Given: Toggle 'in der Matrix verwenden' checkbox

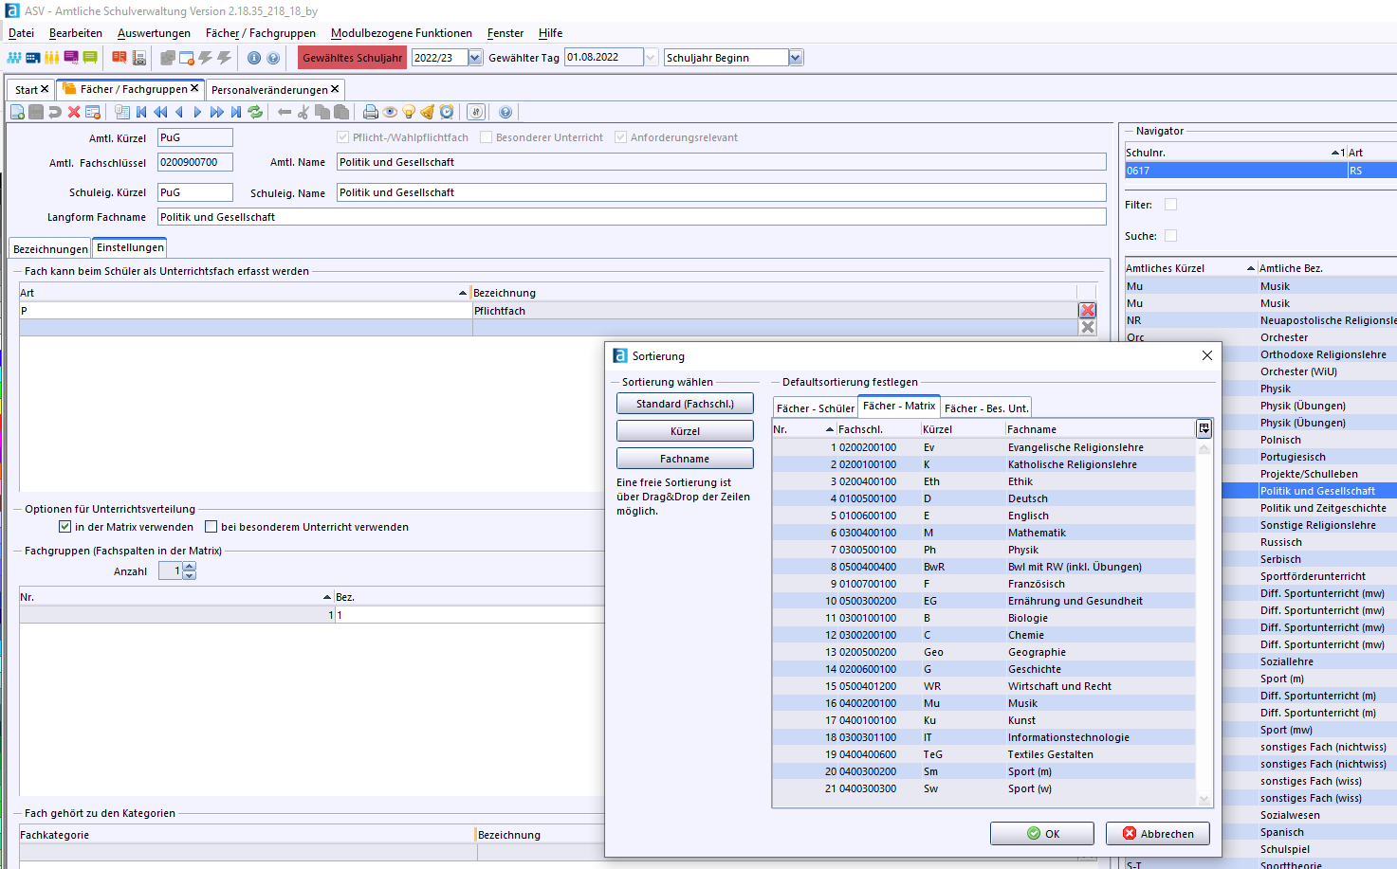Looking at the screenshot, I should click(x=64, y=527).
